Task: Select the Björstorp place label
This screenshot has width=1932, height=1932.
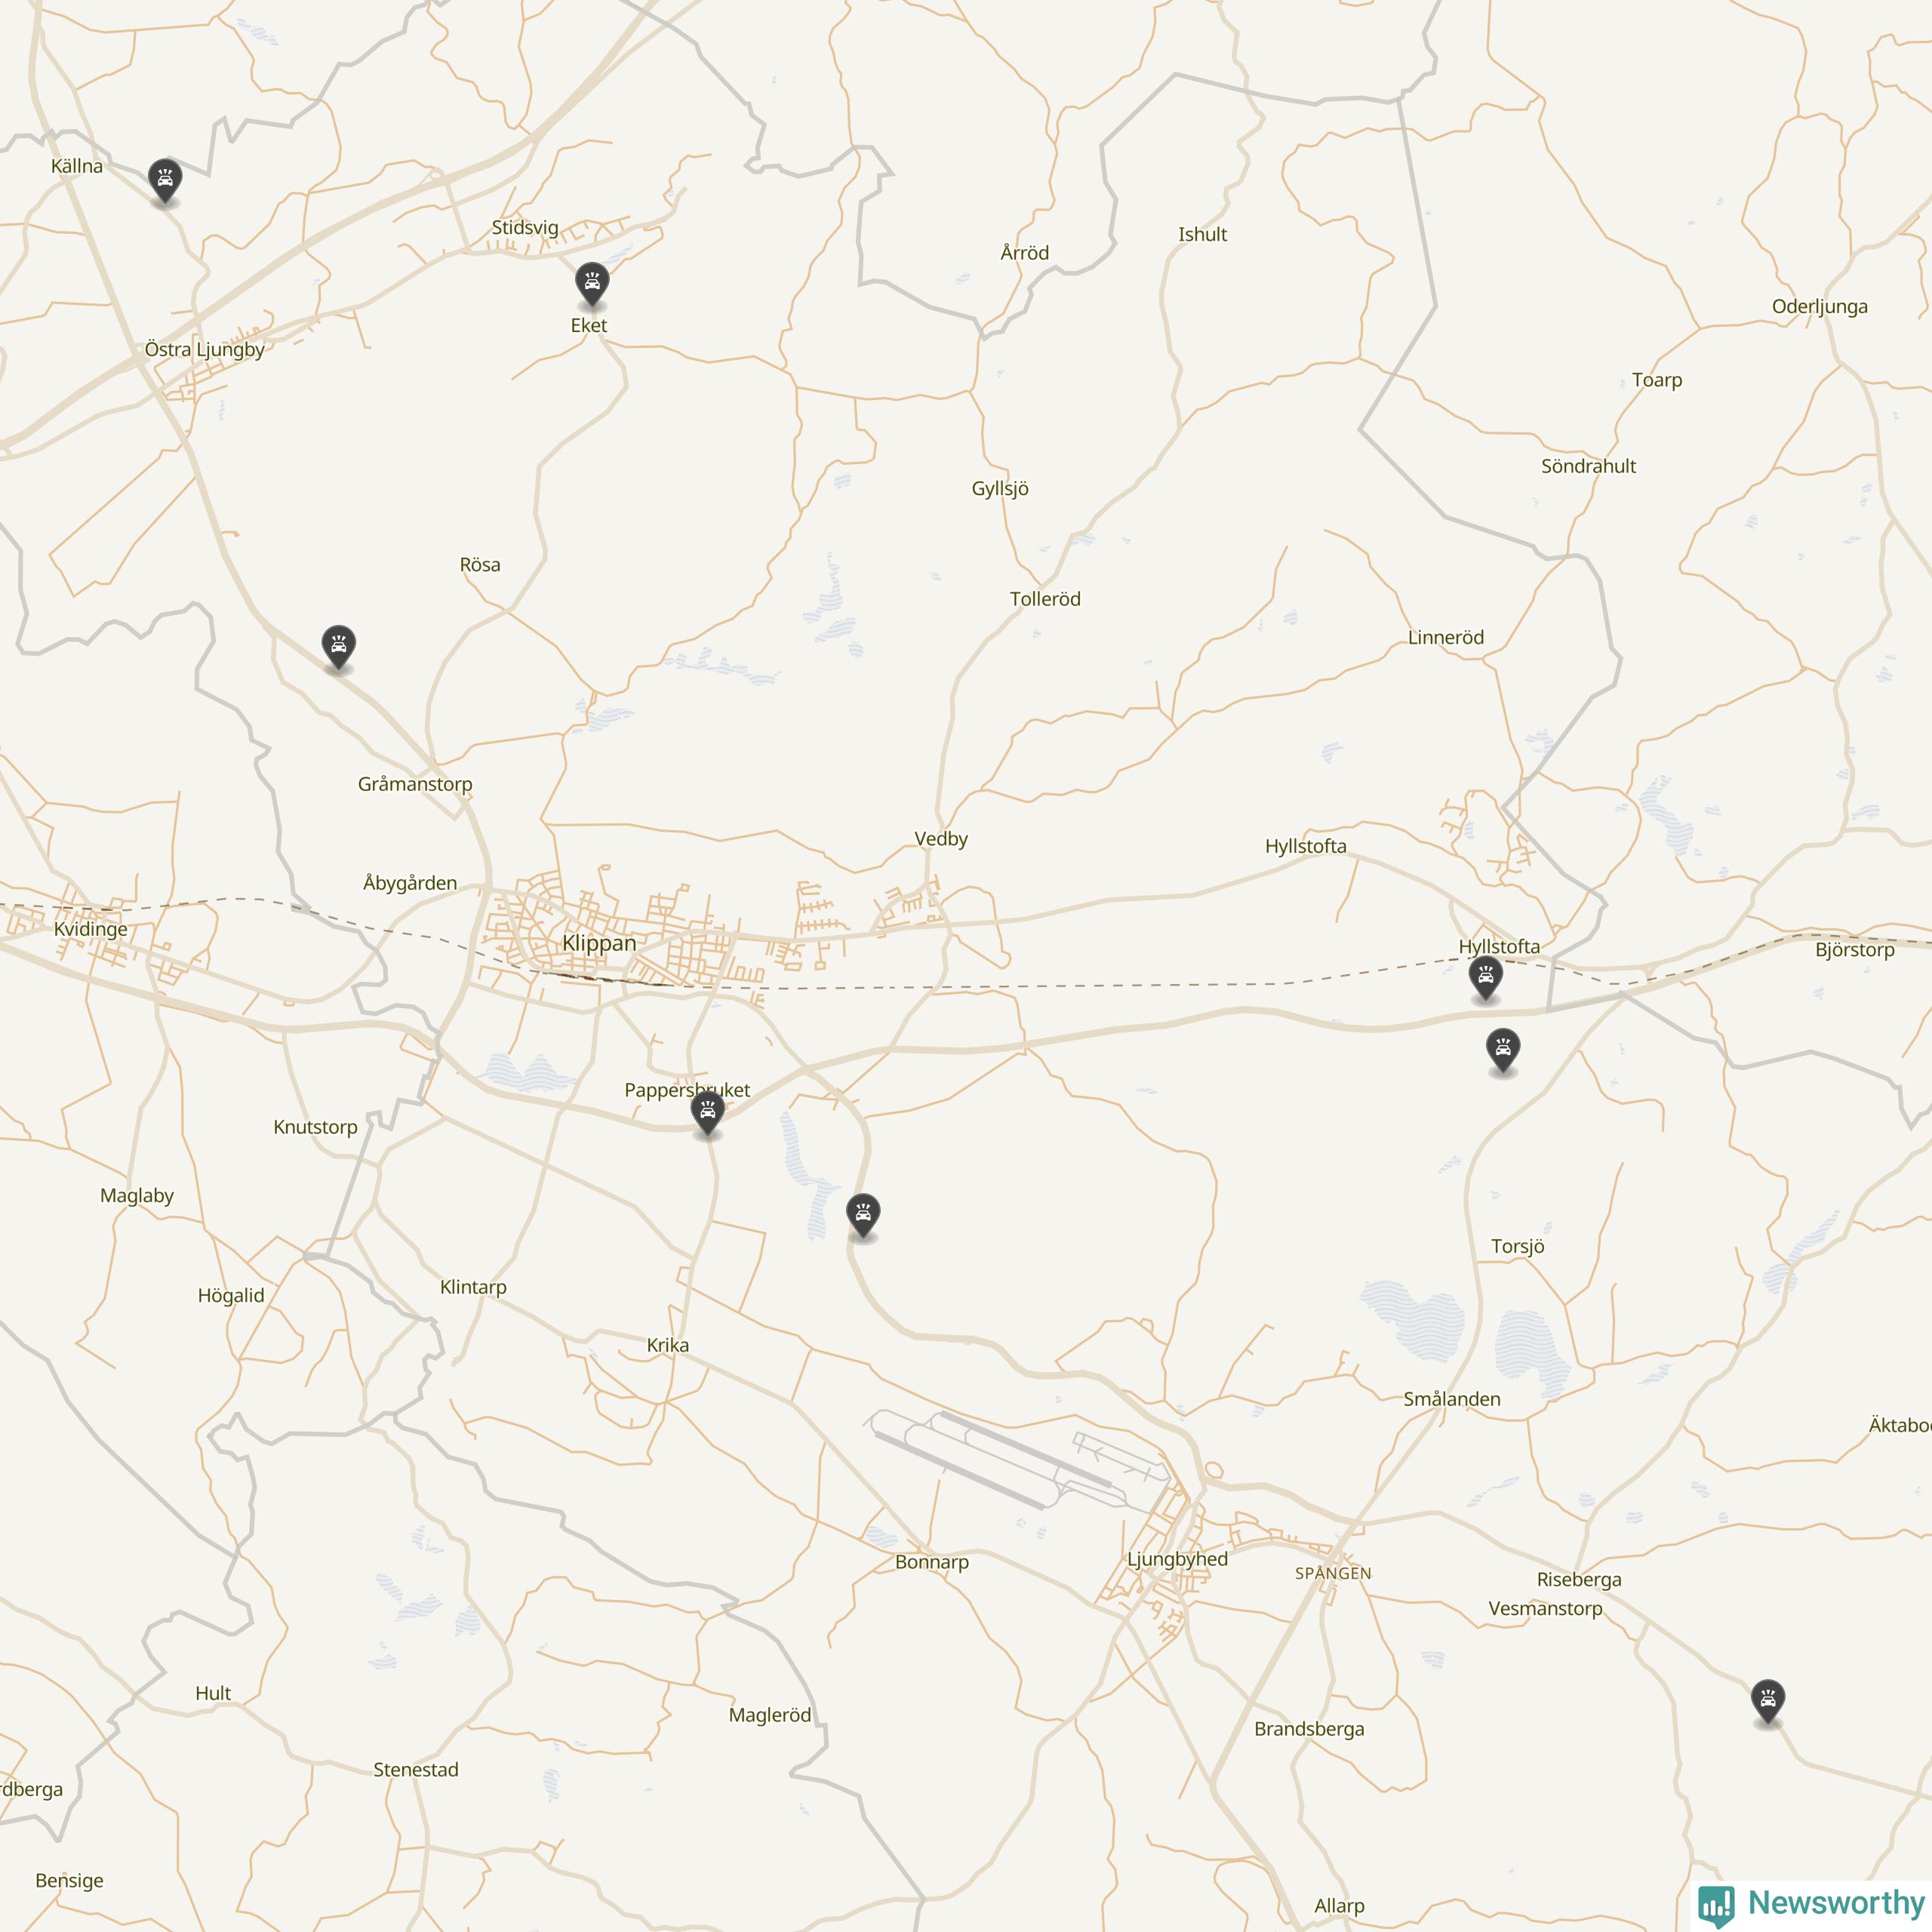Action: point(1855,950)
